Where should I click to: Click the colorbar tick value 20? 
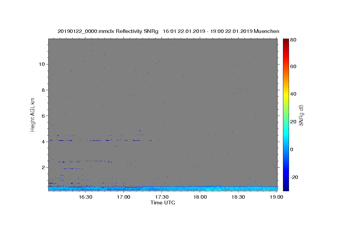tap(294, 122)
